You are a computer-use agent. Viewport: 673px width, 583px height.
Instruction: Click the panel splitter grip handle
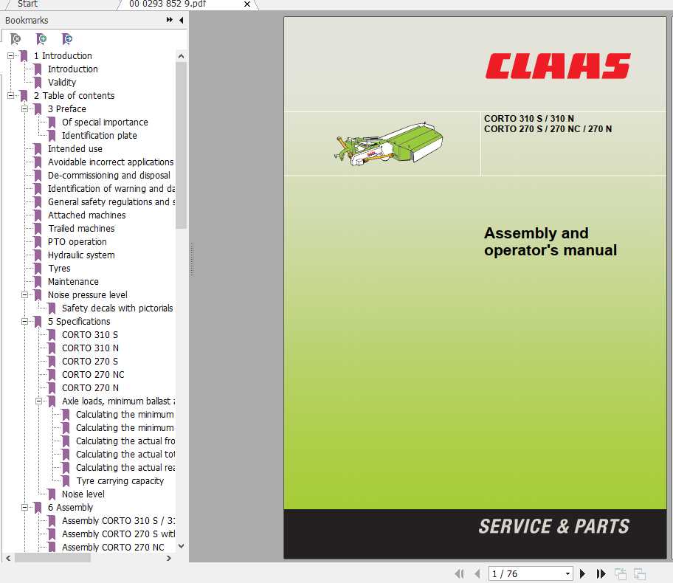tap(192, 259)
